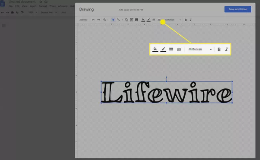
Task: Open the Add-ons menu in Docs
Action: click(63, 6)
